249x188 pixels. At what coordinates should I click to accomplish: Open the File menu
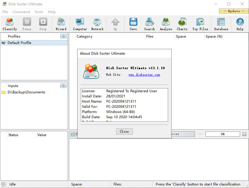5,12
